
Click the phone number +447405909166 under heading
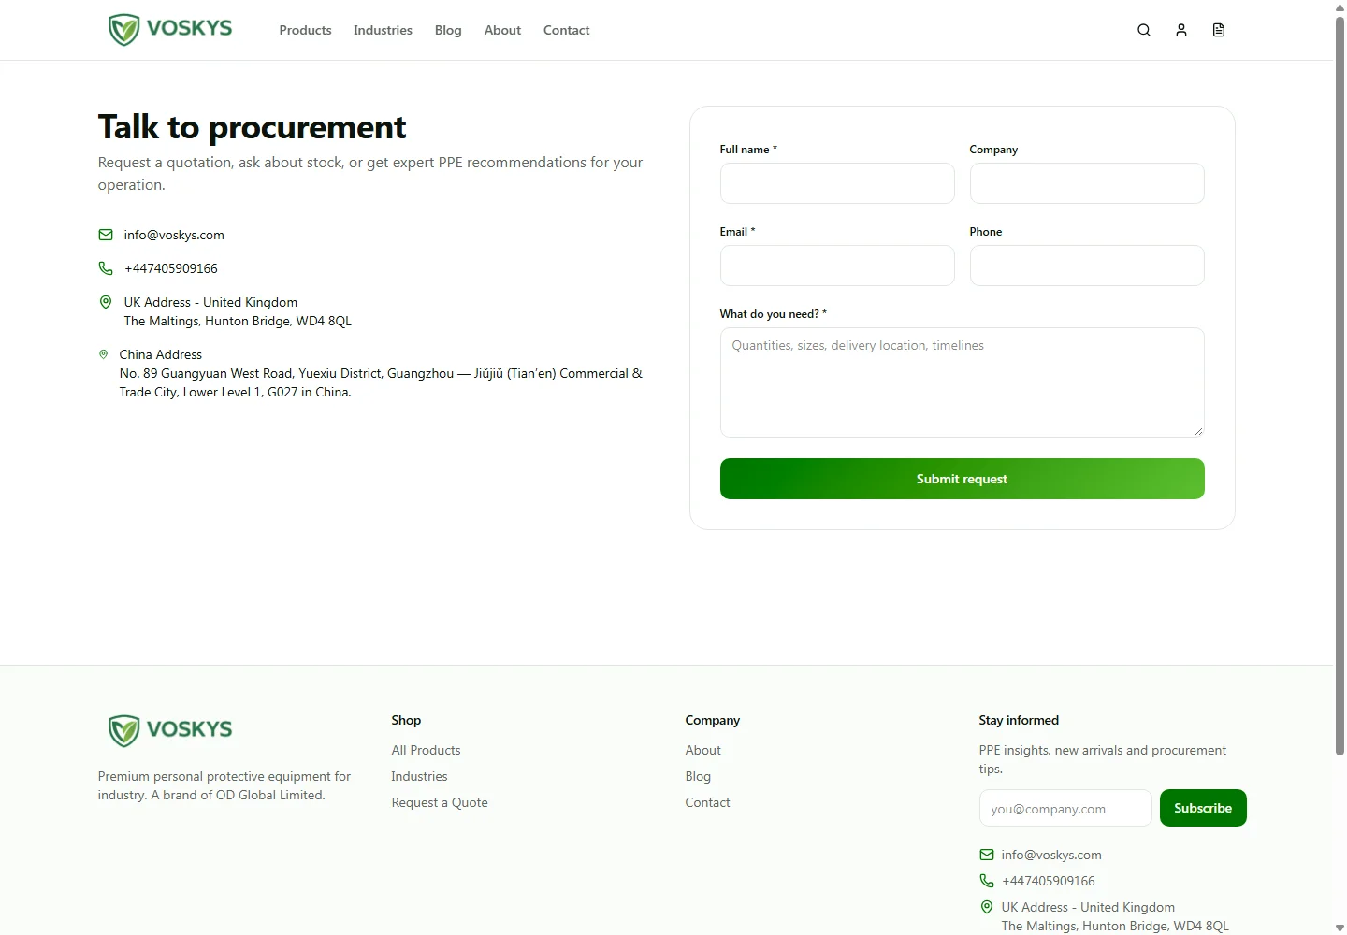171,268
